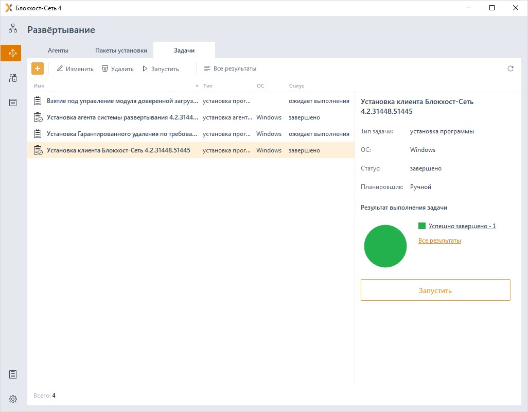Click the Ручной scheduler value
The width and height of the screenshot is (528, 412).
point(420,187)
